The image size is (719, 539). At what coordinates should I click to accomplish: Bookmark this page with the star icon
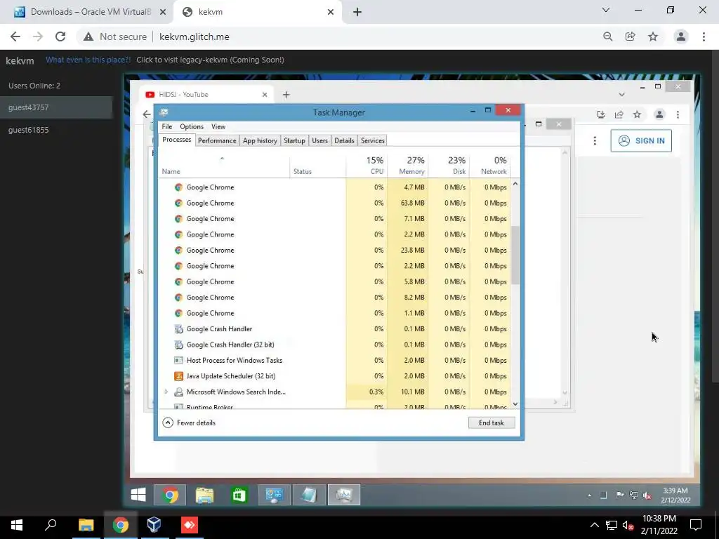[x=653, y=36]
